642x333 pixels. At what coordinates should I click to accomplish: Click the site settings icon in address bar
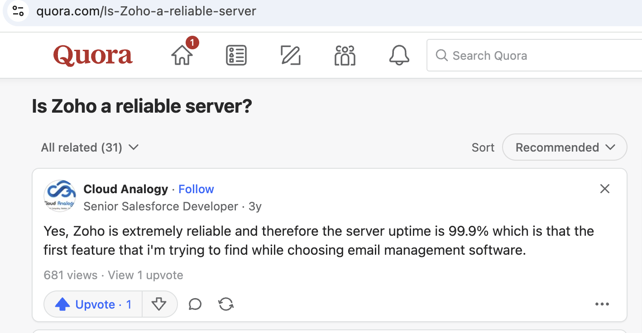pos(18,11)
